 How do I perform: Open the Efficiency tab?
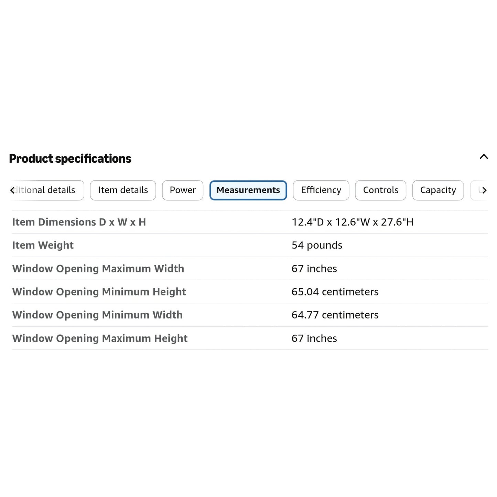[x=321, y=190]
